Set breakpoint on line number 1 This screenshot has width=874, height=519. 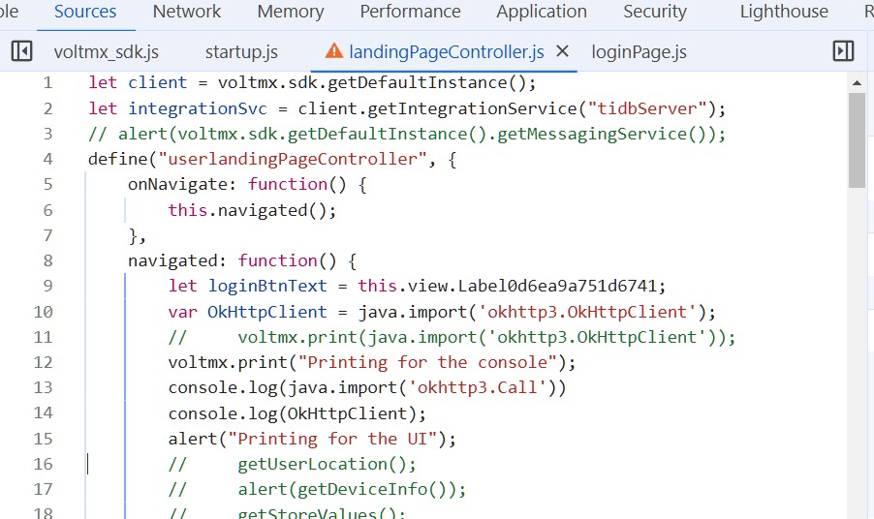coord(47,82)
